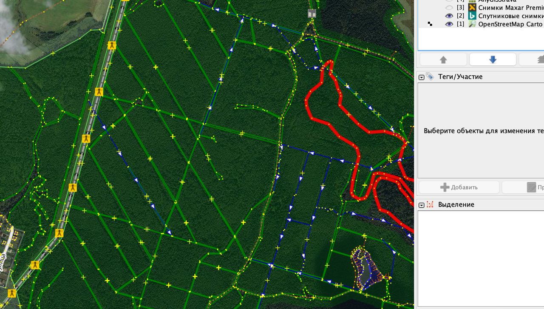Click the selection icon beside Выделение
This screenshot has width=544, height=309.
430,204
